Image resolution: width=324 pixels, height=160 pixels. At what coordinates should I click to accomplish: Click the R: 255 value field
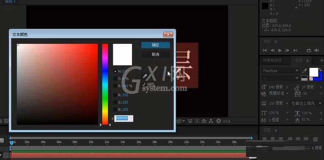point(125,95)
